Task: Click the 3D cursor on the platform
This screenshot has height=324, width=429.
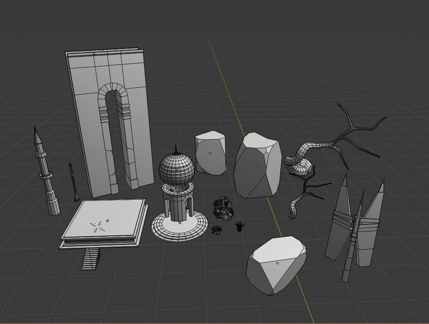Action: click(x=97, y=227)
